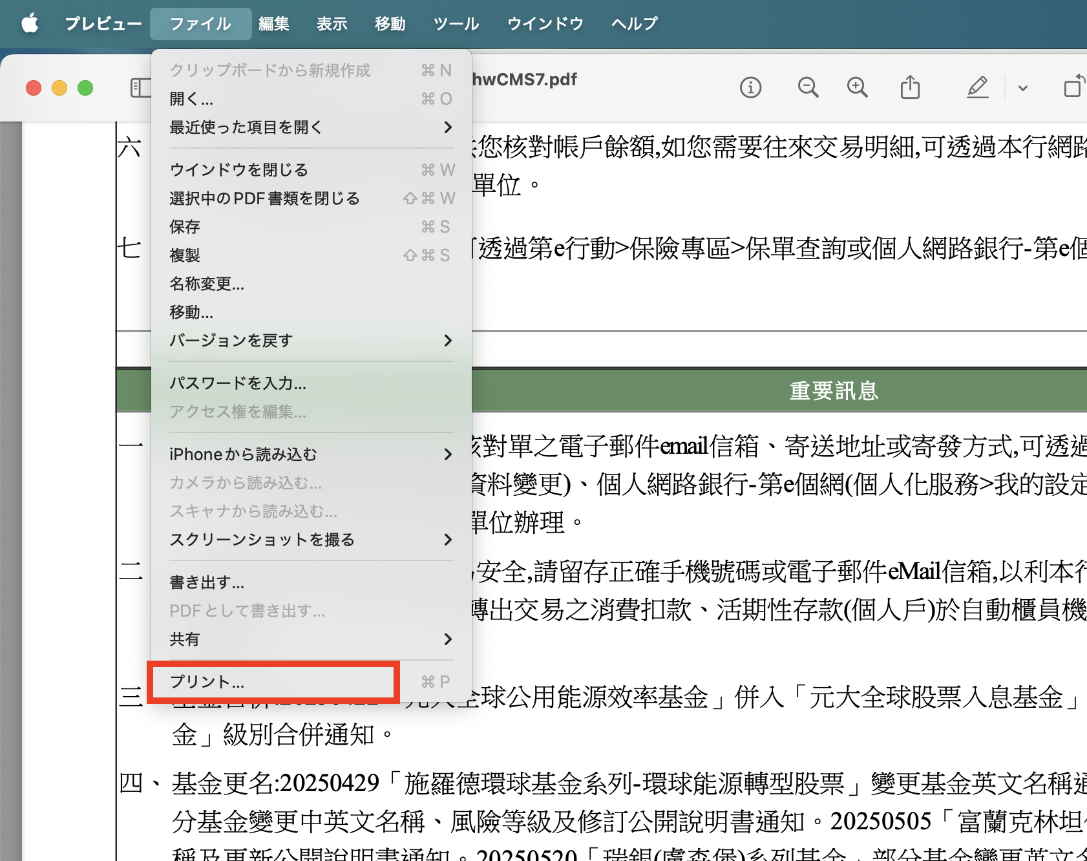Toggle the sidebar view button

click(140, 87)
